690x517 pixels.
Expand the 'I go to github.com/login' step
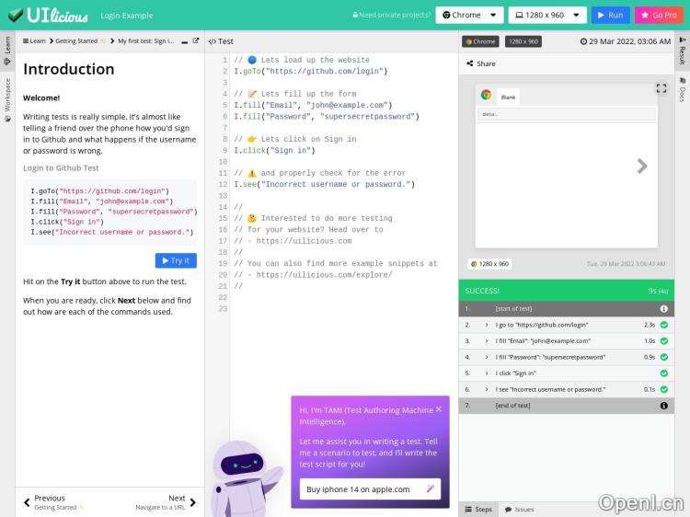(487, 325)
